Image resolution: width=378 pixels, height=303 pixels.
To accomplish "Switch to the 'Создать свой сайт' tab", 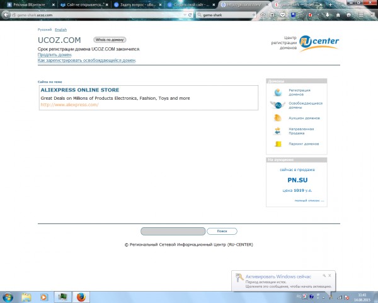I will [190, 4].
